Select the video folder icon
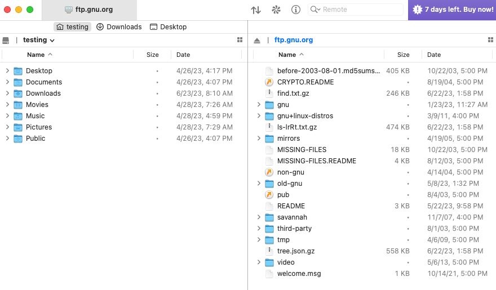496x290 pixels. [269, 262]
